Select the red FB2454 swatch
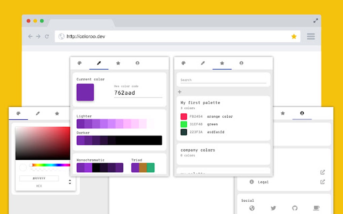The image size is (343, 214). click(x=183, y=116)
